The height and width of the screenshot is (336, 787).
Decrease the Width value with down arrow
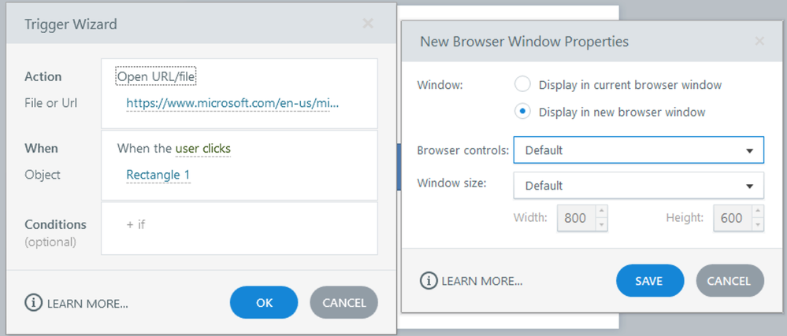600,224
